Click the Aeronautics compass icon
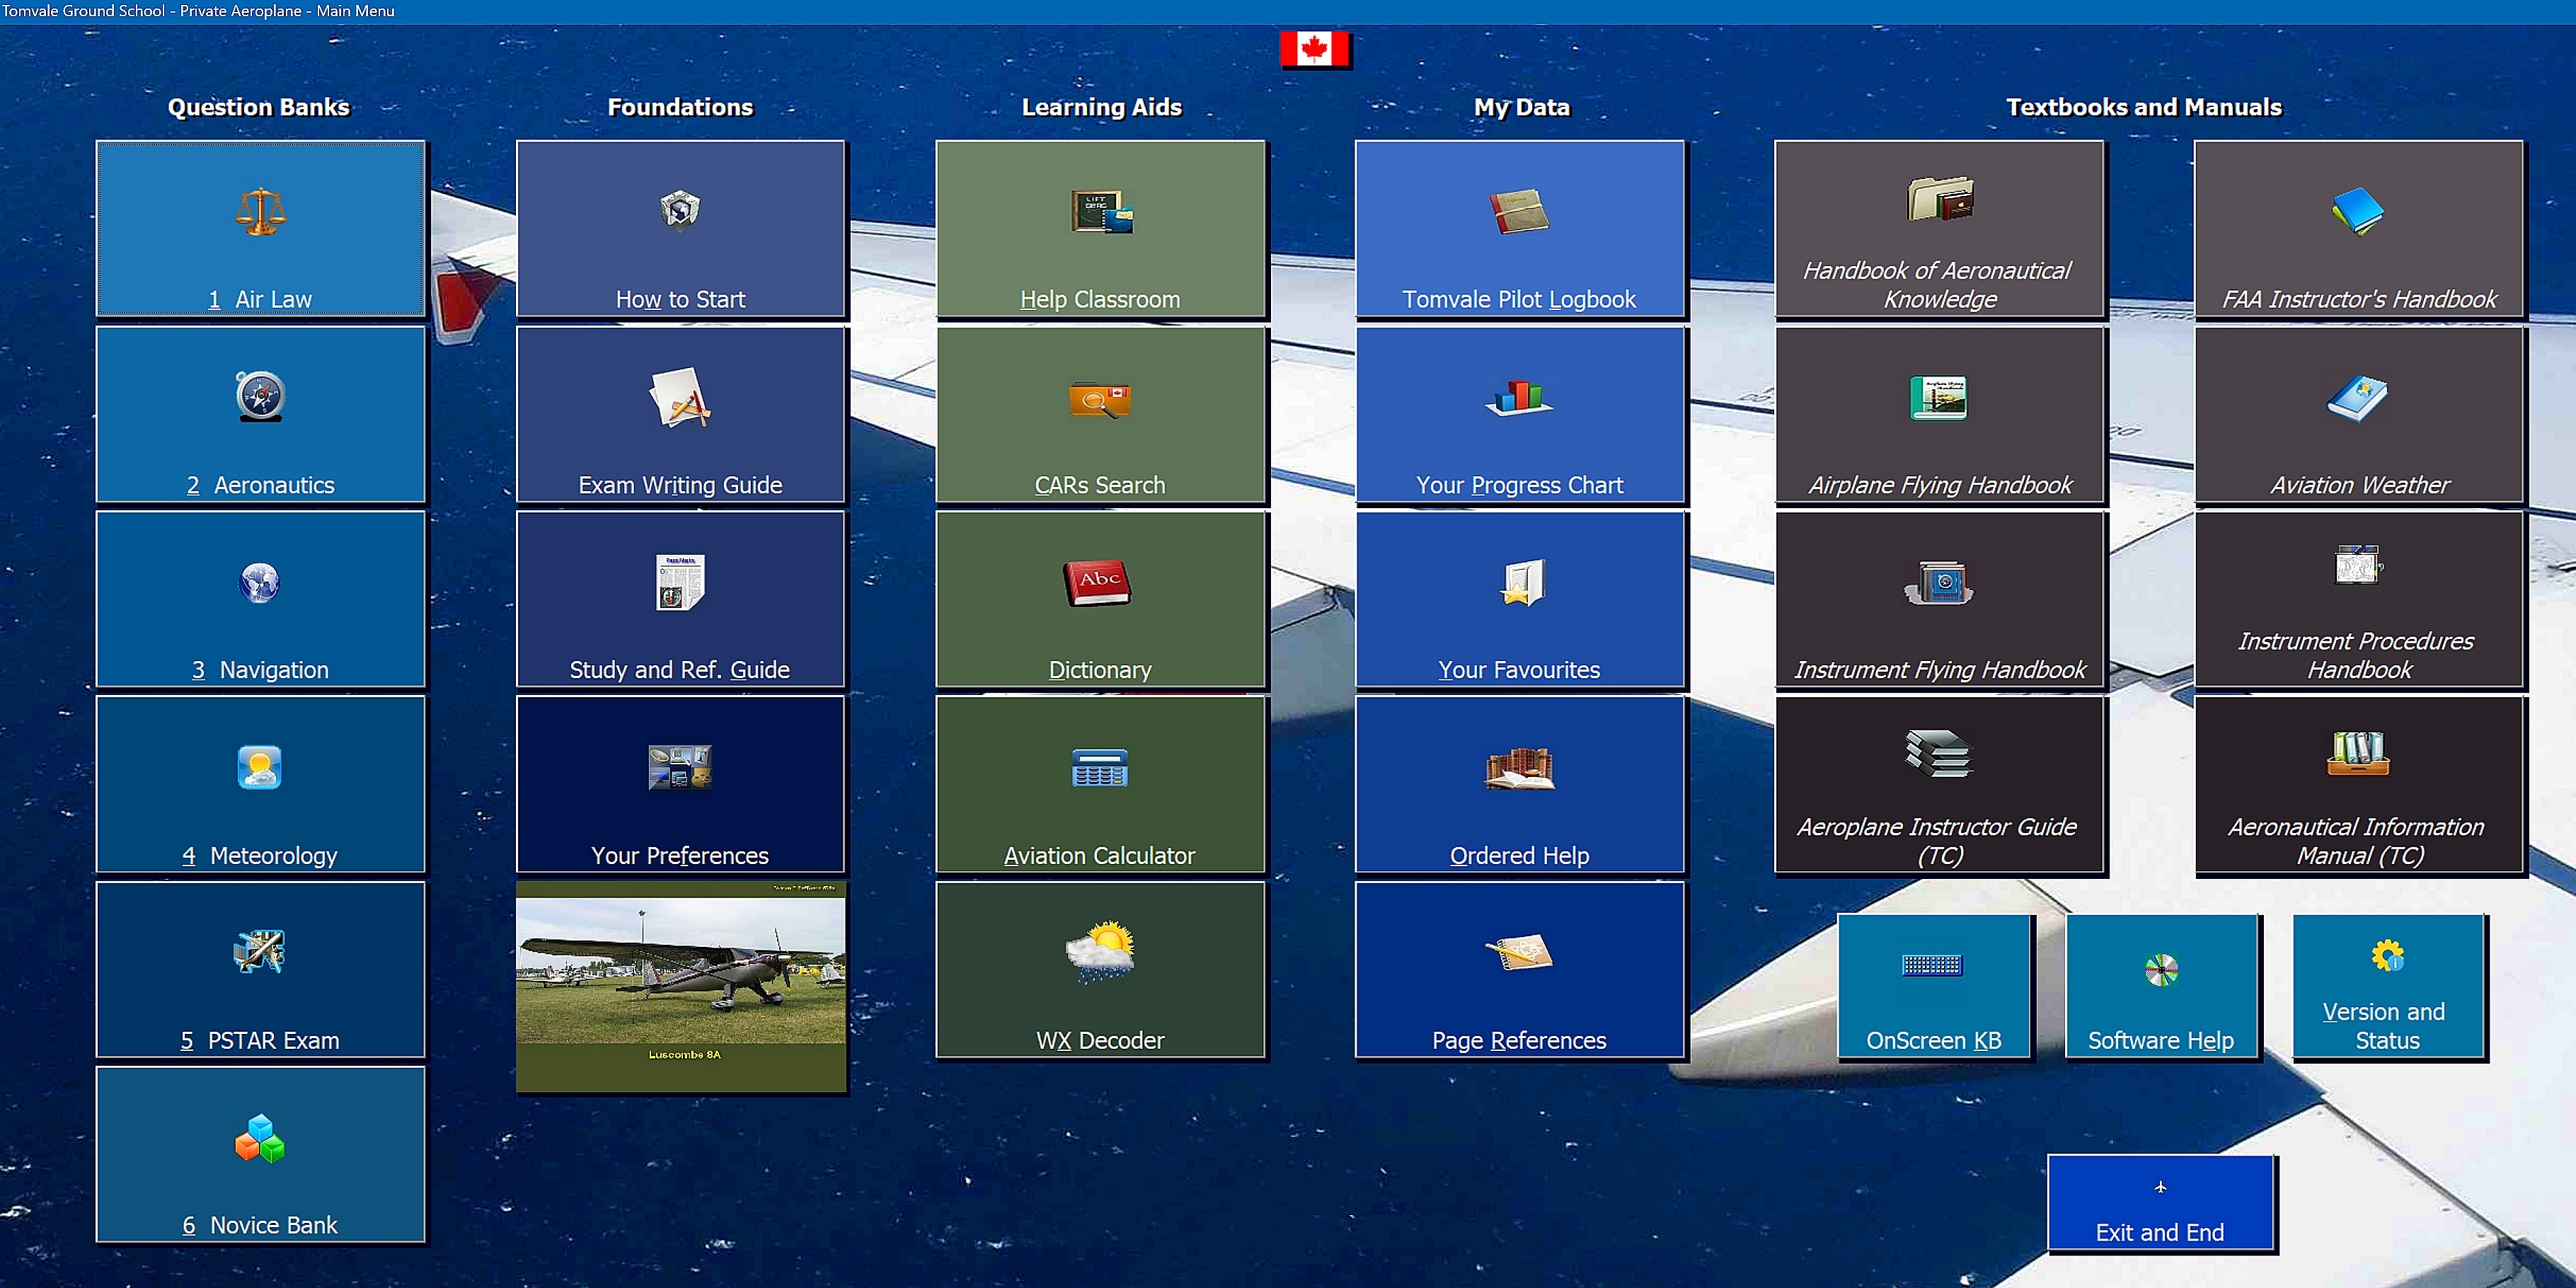 260,397
